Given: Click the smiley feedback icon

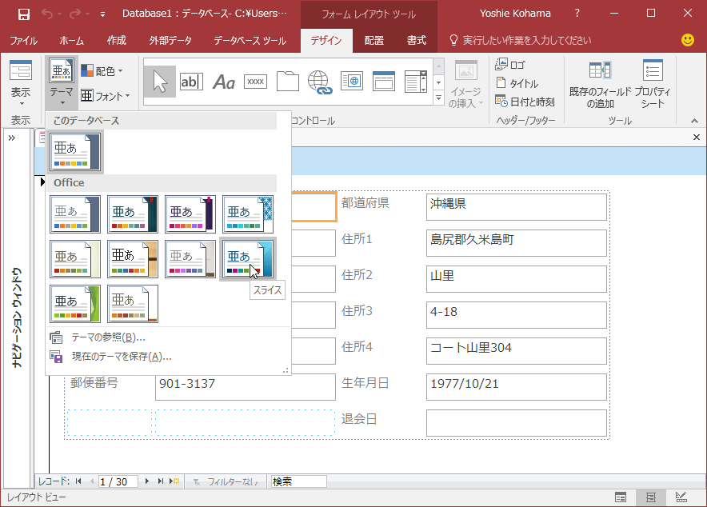Looking at the screenshot, I should click(688, 40).
